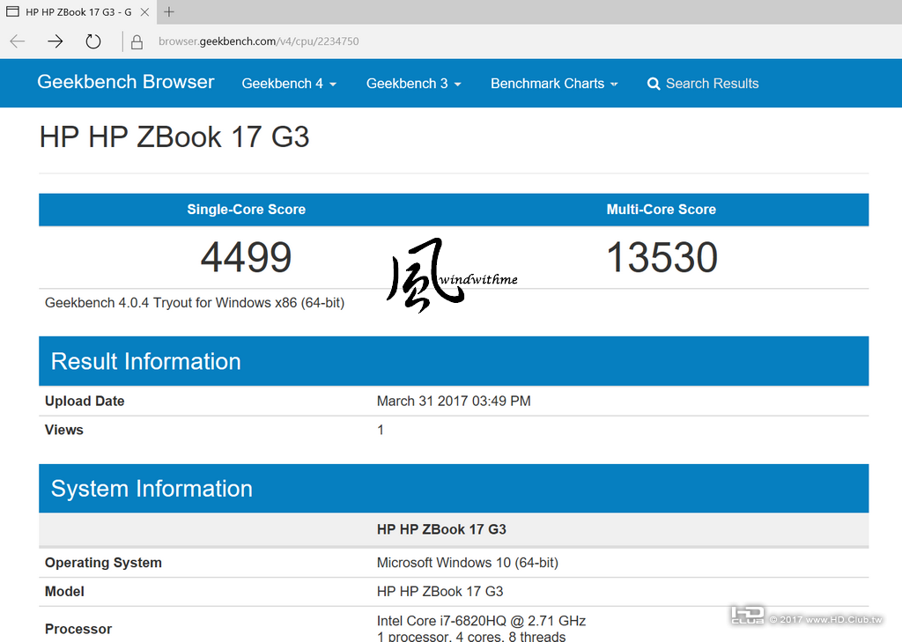Click the Views label
The height and width of the screenshot is (642, 902).
[x=63, y=430]
